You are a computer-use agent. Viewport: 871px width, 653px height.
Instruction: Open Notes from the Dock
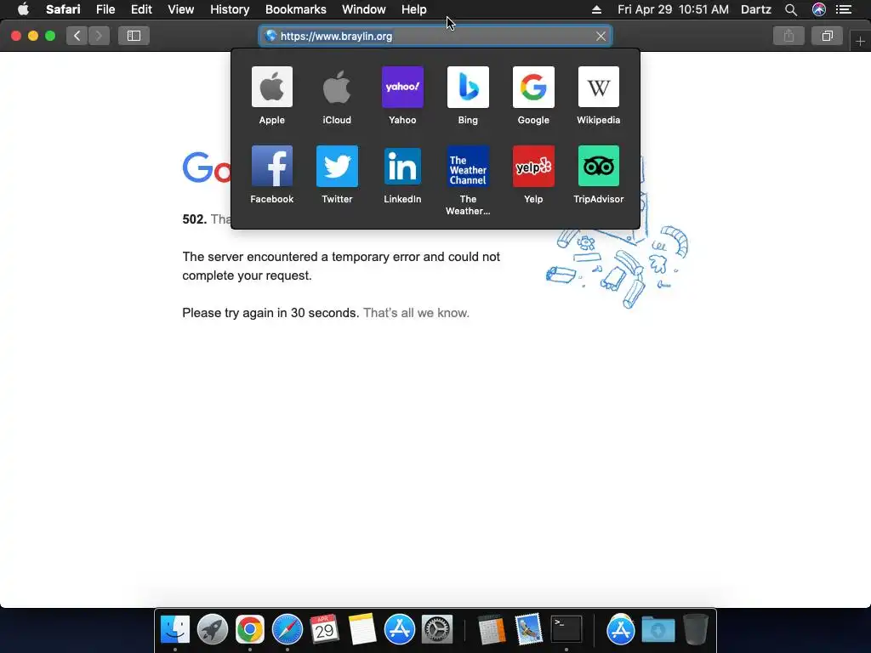pyautogui.click(x=362, y=630)
